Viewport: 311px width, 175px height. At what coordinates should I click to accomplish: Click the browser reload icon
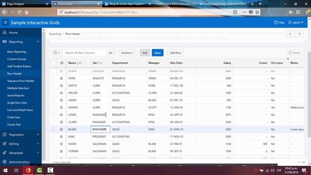point(19,12)
